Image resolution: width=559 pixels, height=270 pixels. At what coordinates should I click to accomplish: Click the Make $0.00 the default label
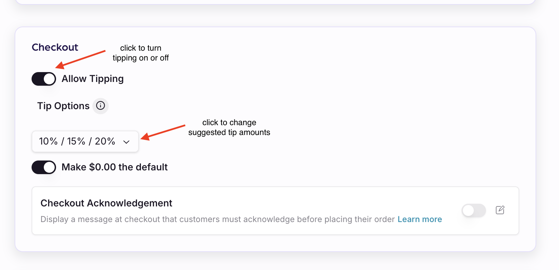point(114,167)
